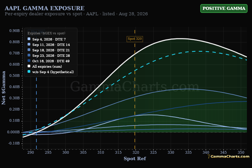The height and width of the screenshot is (168, 252).
Task: Select the 'Sep 11, 2026 · DTE 14' legend entry
Action: pos(49,45)
